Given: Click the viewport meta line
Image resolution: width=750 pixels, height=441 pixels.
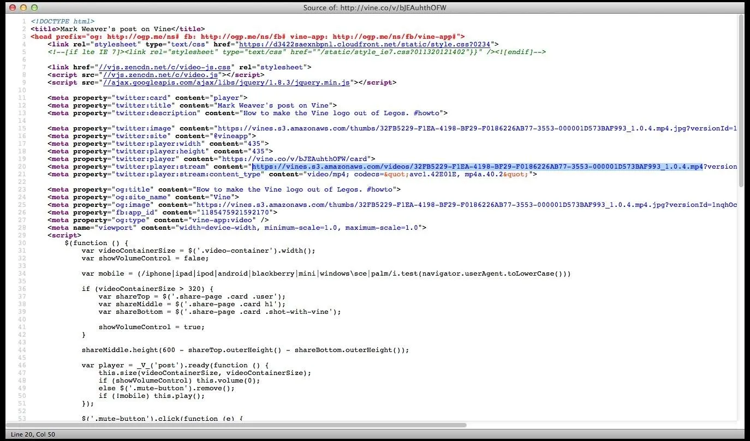Looking at the screenshot, I should pos(237,228).
